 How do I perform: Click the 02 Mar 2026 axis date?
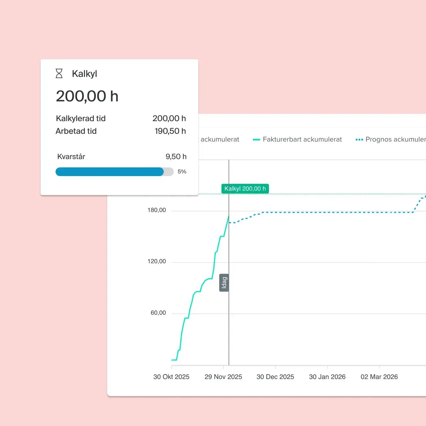(x=379, y=377)
